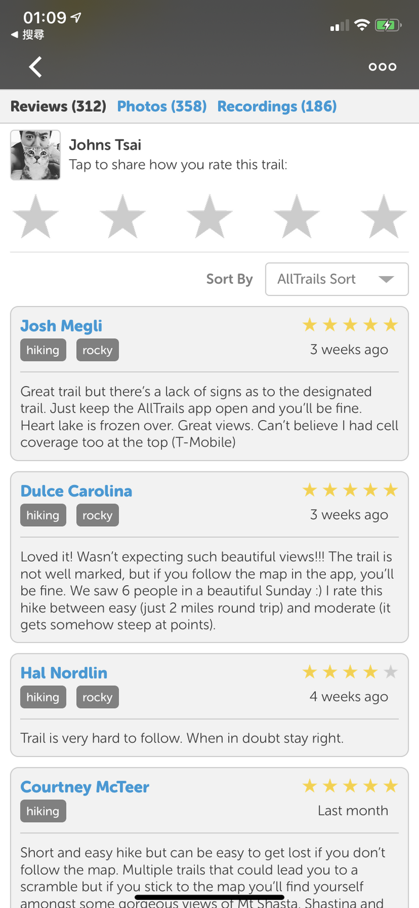Rate the trail five stars
Viewport: 419px width, 908px height.
[384, 217]
